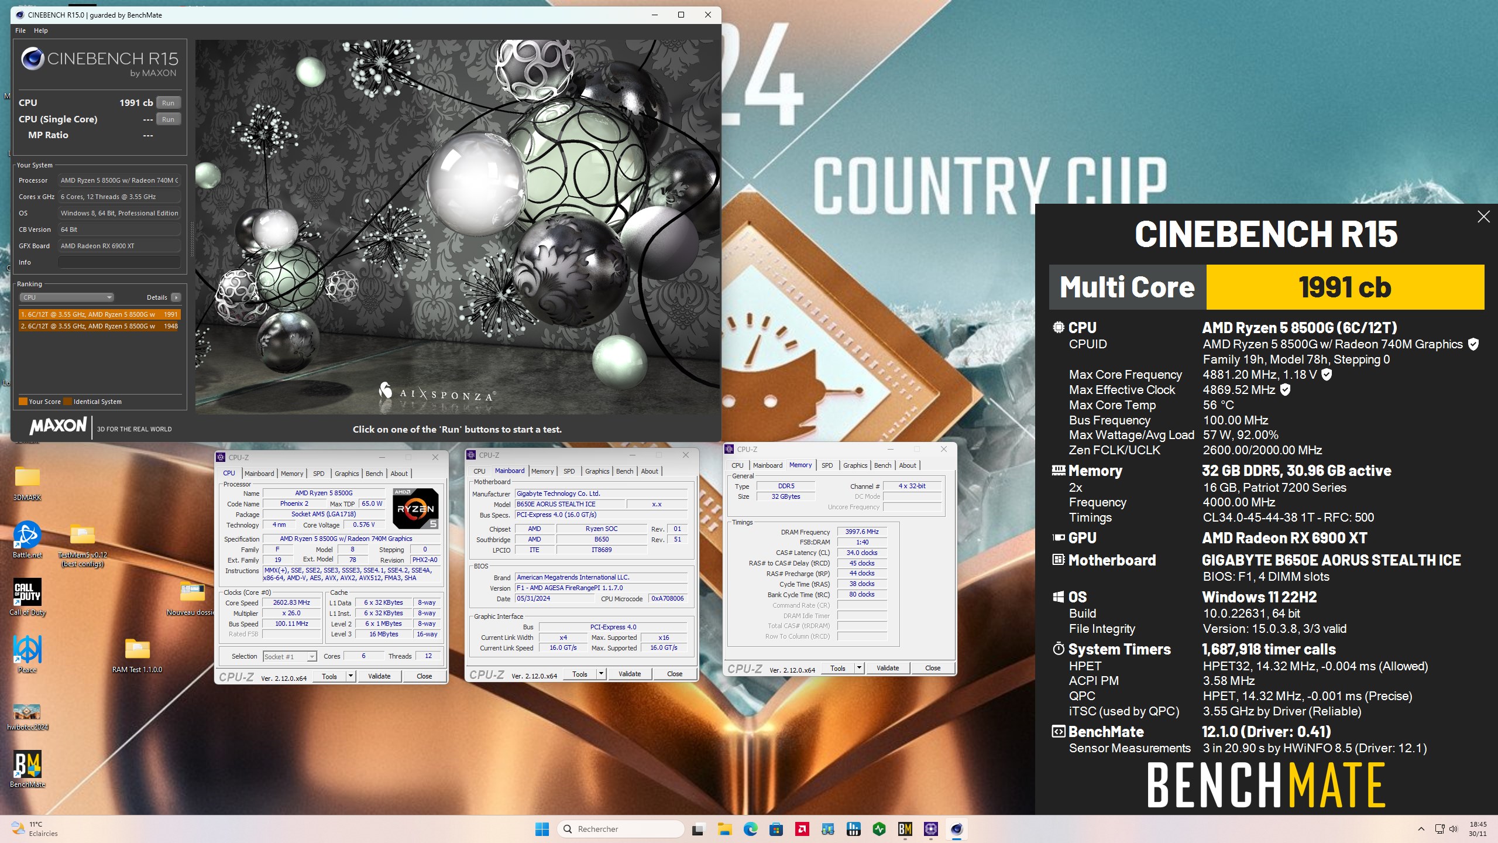Open SPD tab in middle CPU-Z window

[569, 471]
